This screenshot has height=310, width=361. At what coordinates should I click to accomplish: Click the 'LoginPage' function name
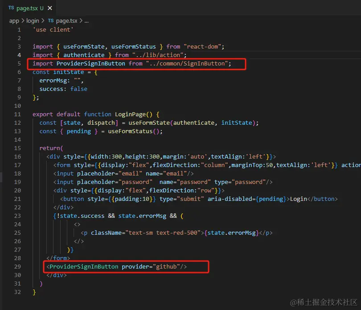130,114
